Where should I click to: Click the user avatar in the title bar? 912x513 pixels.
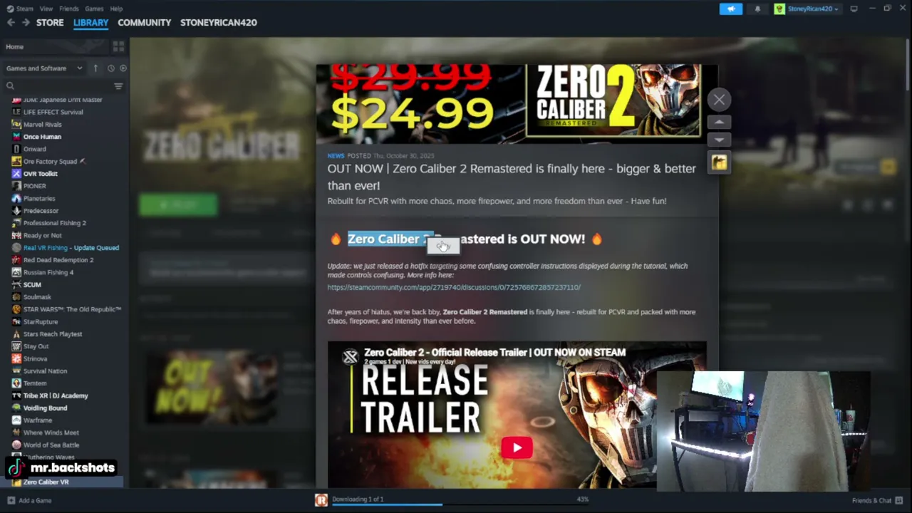(779, 9)
